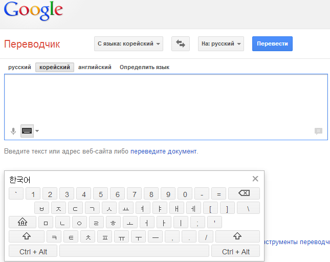The image size is (330, 262).
Task: Tap the ㅌ key
Action: pyautogui.click(x=71, y=236)
